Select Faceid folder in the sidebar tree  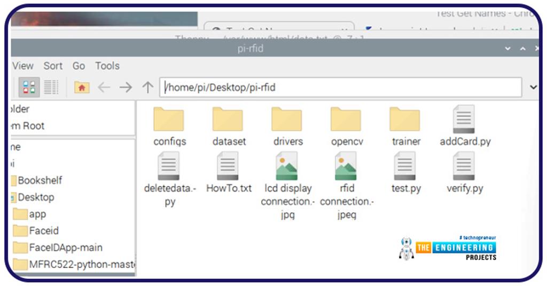coord(44,231)
